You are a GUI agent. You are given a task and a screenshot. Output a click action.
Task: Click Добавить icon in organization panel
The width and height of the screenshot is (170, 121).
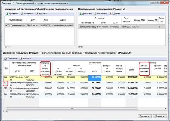click(7, 14)
